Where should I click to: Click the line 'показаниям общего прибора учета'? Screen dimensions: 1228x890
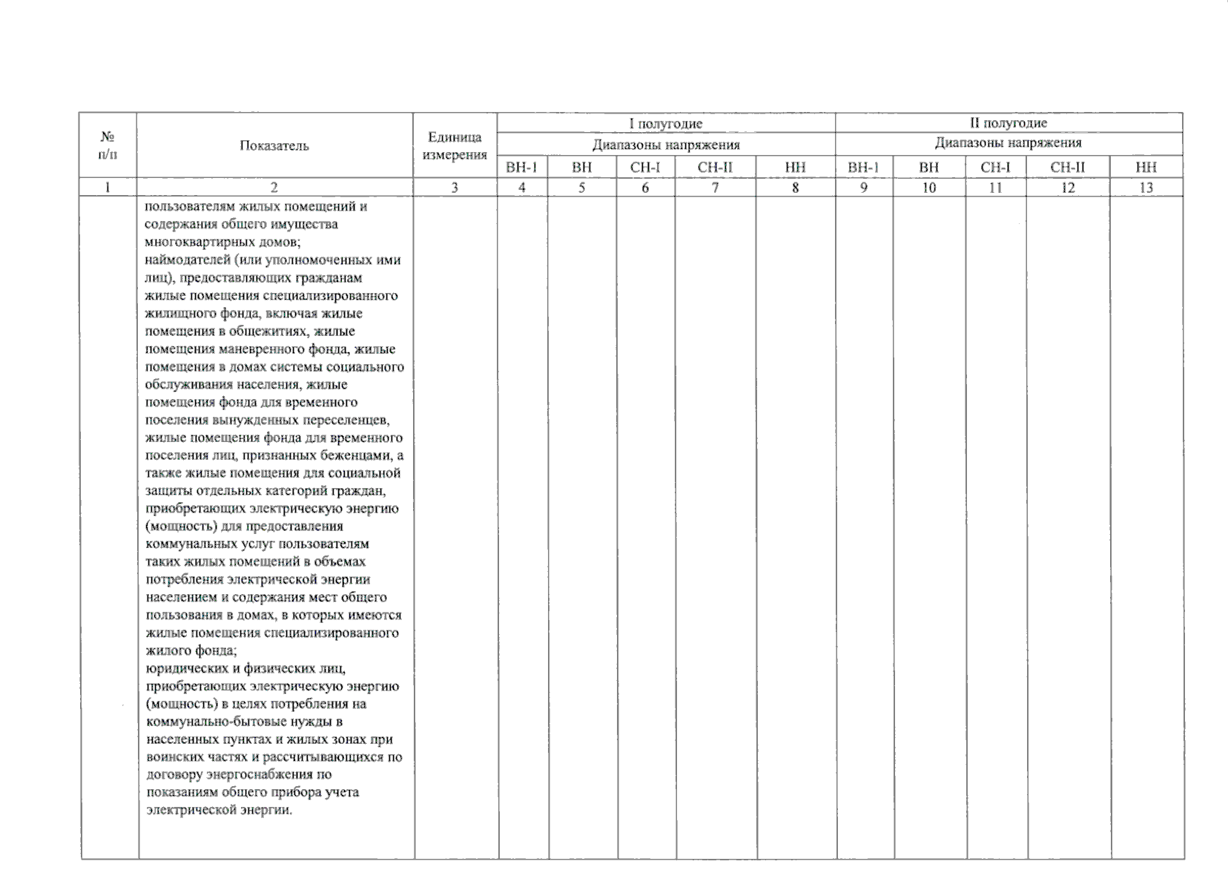253,791
